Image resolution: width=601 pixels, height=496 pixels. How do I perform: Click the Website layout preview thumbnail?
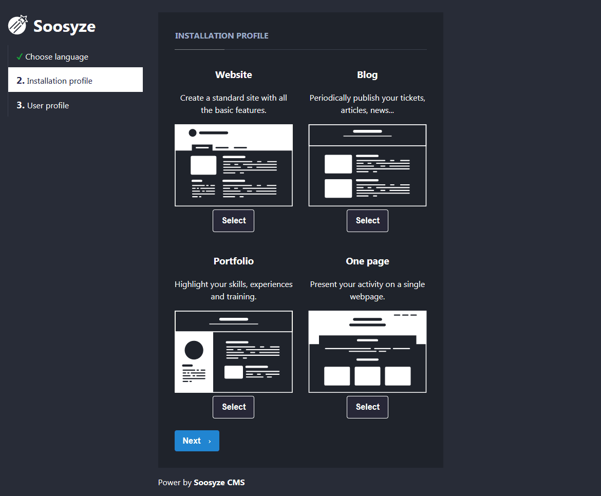pyautogui.click(x=234, y=165)
